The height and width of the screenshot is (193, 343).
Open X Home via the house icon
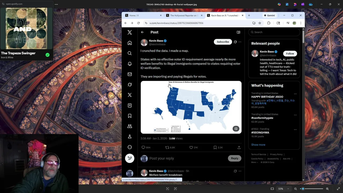pos(130,43)
